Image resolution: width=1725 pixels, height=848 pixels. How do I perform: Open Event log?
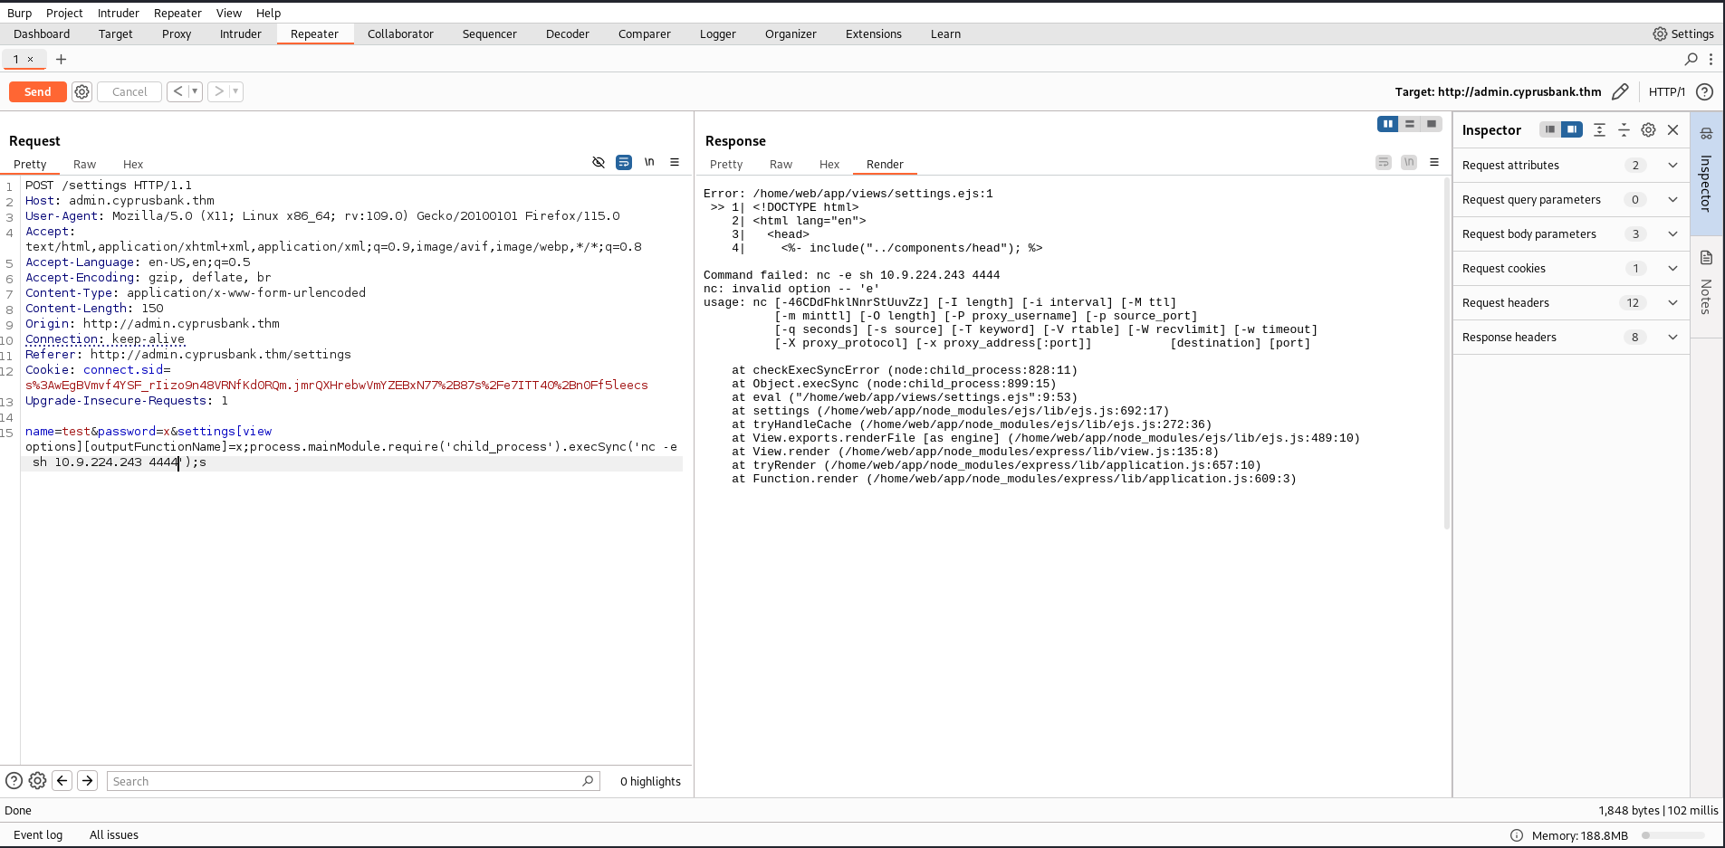point(38,834)
